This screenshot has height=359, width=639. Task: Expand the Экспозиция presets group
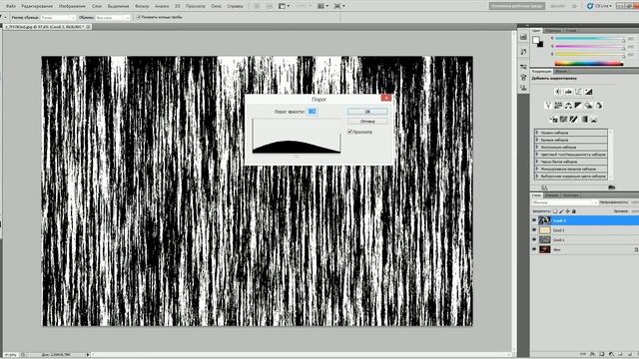tap(537, 147)
